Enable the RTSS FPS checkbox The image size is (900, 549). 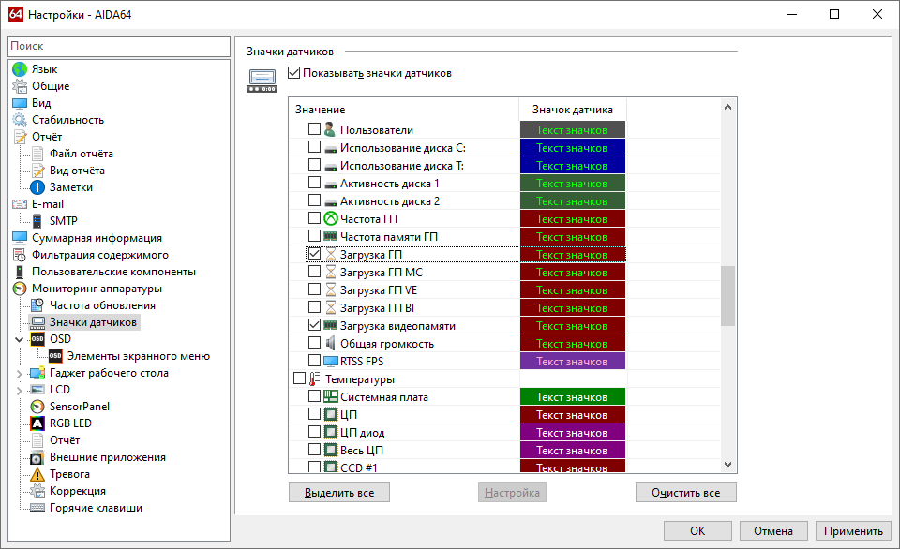pyautogui.click(x=315, y=360)
